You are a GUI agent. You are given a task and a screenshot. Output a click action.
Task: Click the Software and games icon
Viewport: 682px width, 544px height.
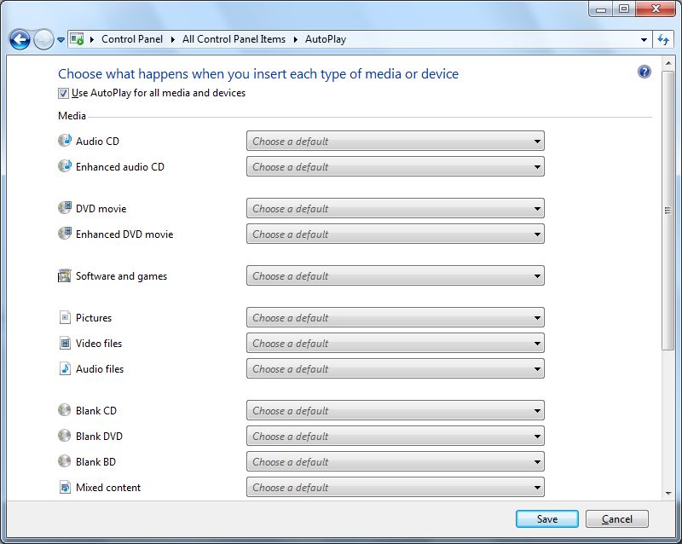click(x=65, y=275)
